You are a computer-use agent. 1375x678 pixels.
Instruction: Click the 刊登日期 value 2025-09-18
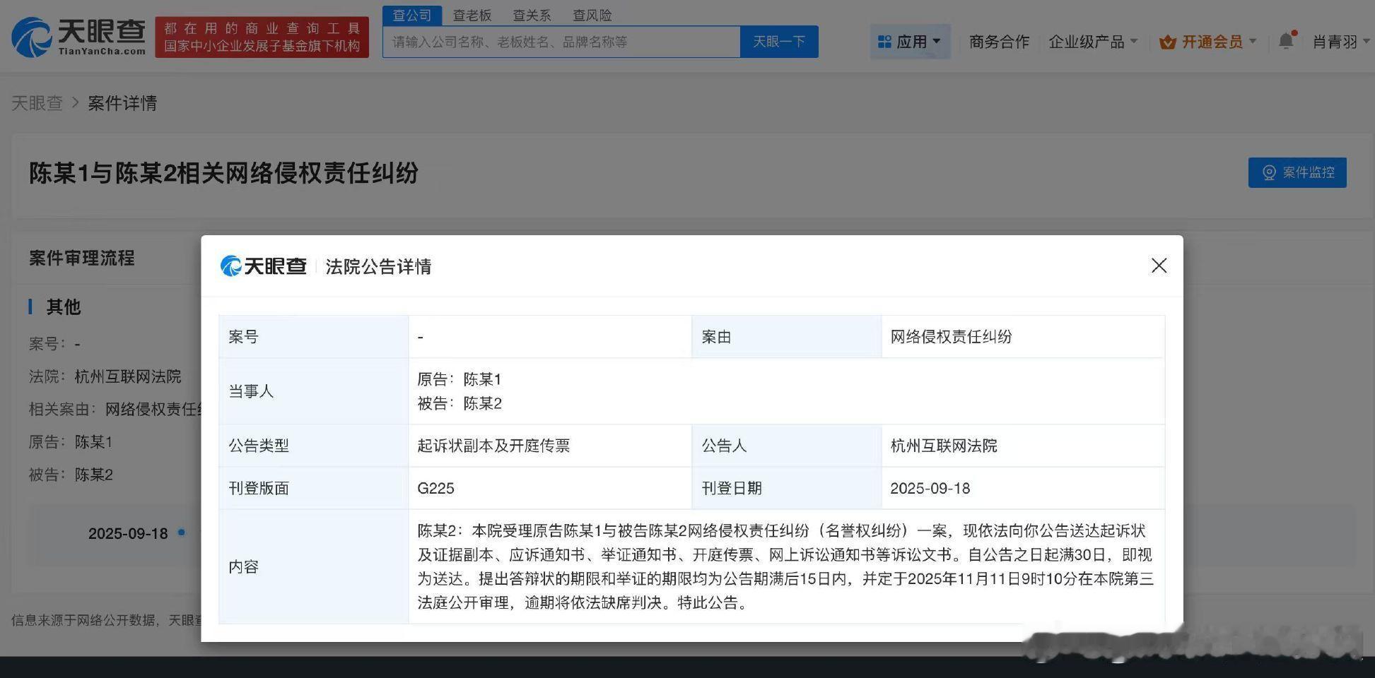point(930,488)
